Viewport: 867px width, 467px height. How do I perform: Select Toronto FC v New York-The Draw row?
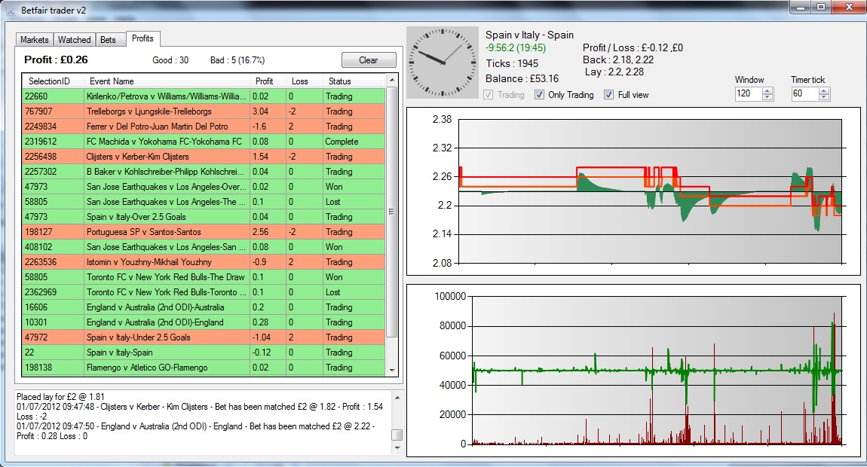pyautogui.click(x=204, y=277)
